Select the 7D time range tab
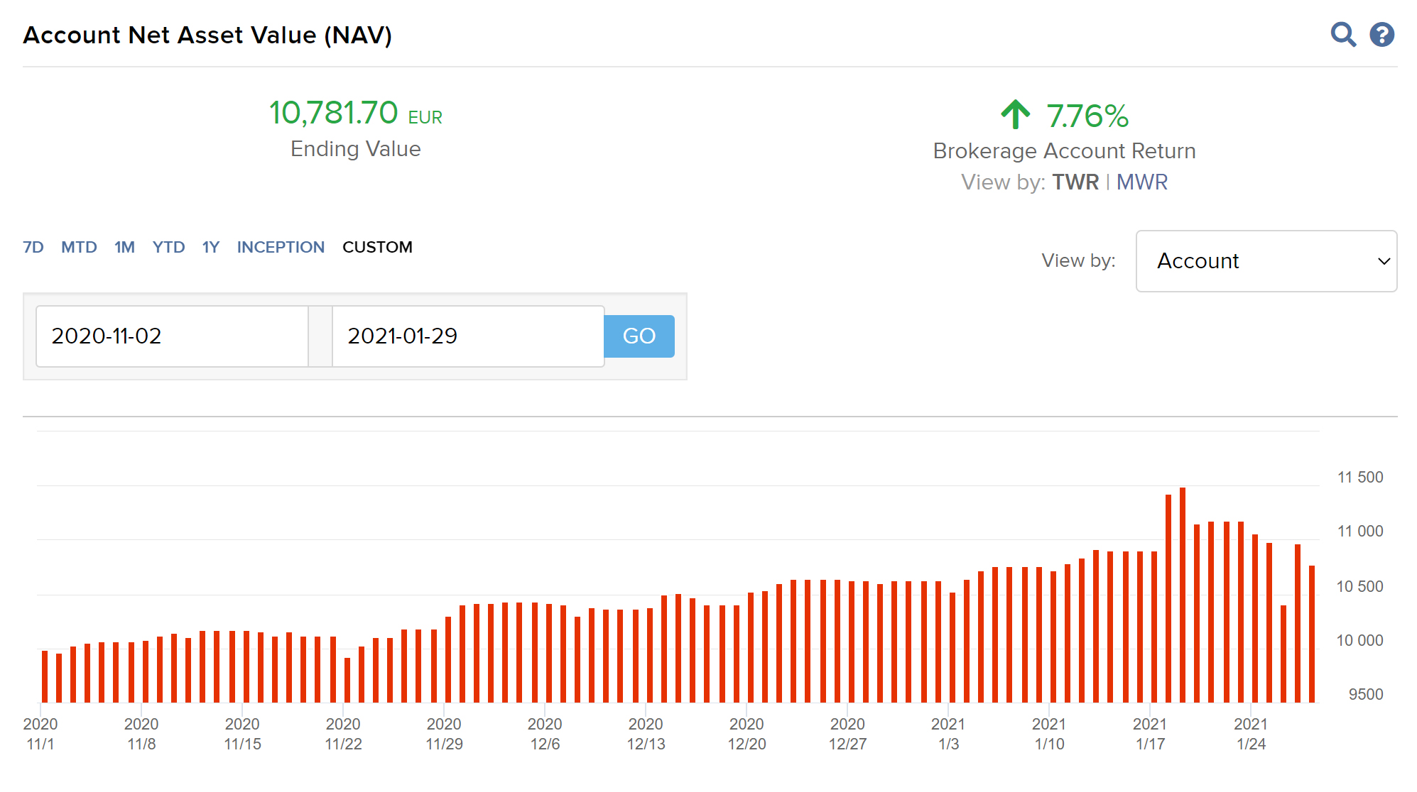The width and height of the screenshot is (1417, 792). pos(33,247)
